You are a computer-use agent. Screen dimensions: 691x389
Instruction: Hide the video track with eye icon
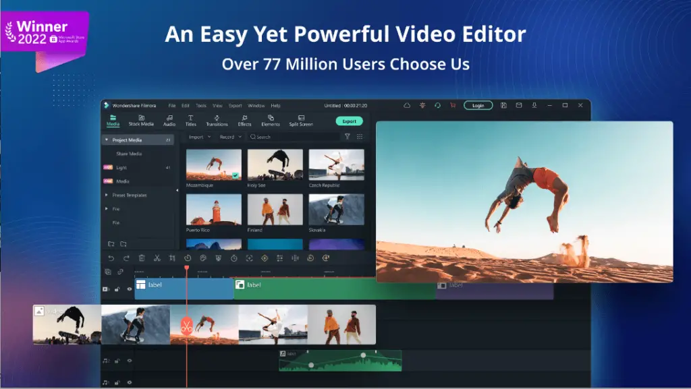(x=130, y=289)
